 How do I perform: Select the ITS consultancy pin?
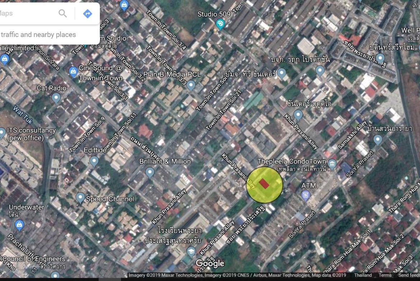click(2, 133)
